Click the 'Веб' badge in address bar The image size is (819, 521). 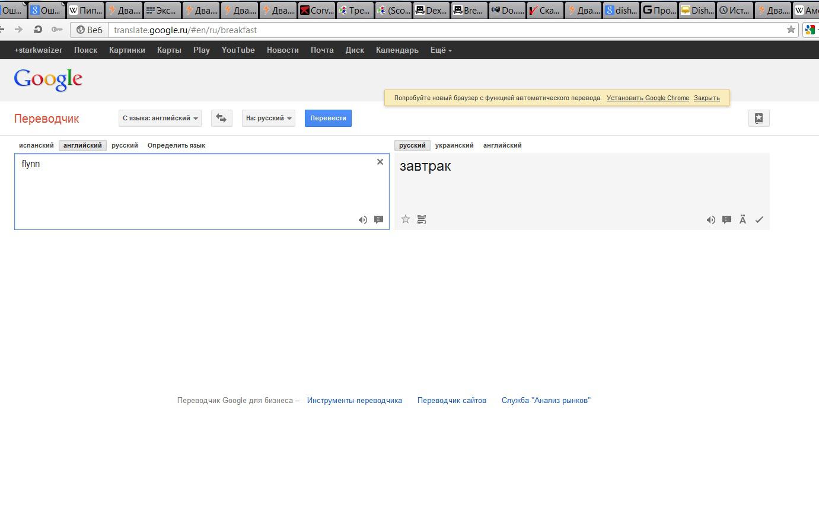pyautogui.click(x=90, y=30)
